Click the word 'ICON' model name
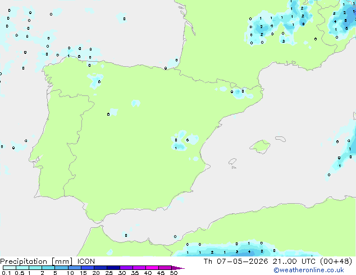 (86, 262)
